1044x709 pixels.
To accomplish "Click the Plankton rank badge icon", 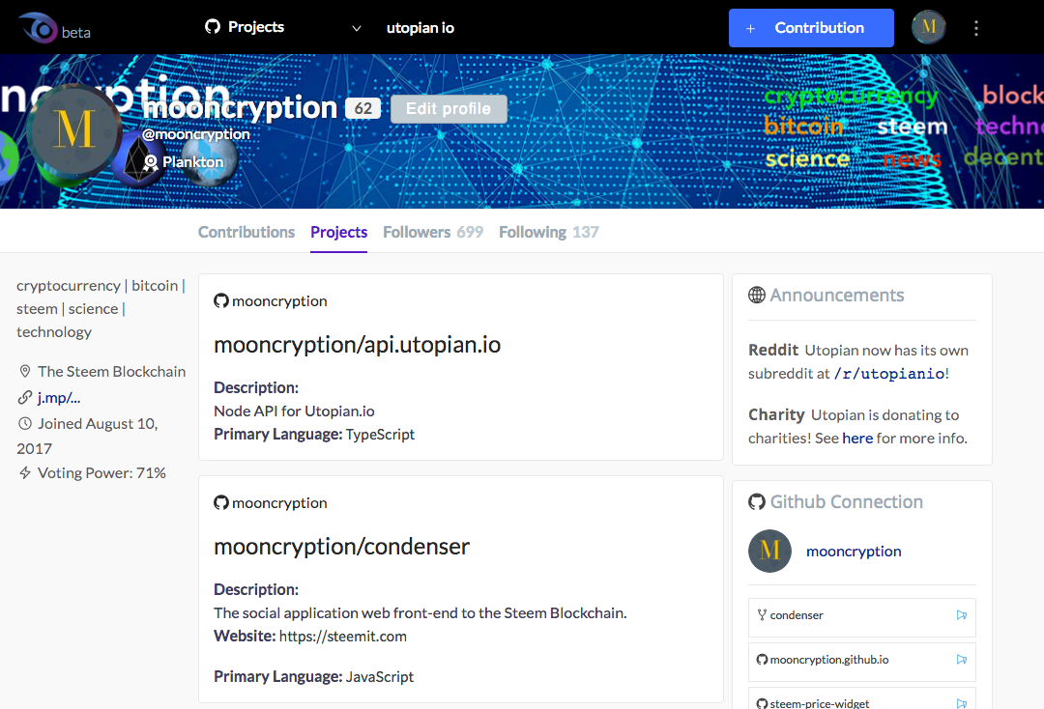I will 151,162.
